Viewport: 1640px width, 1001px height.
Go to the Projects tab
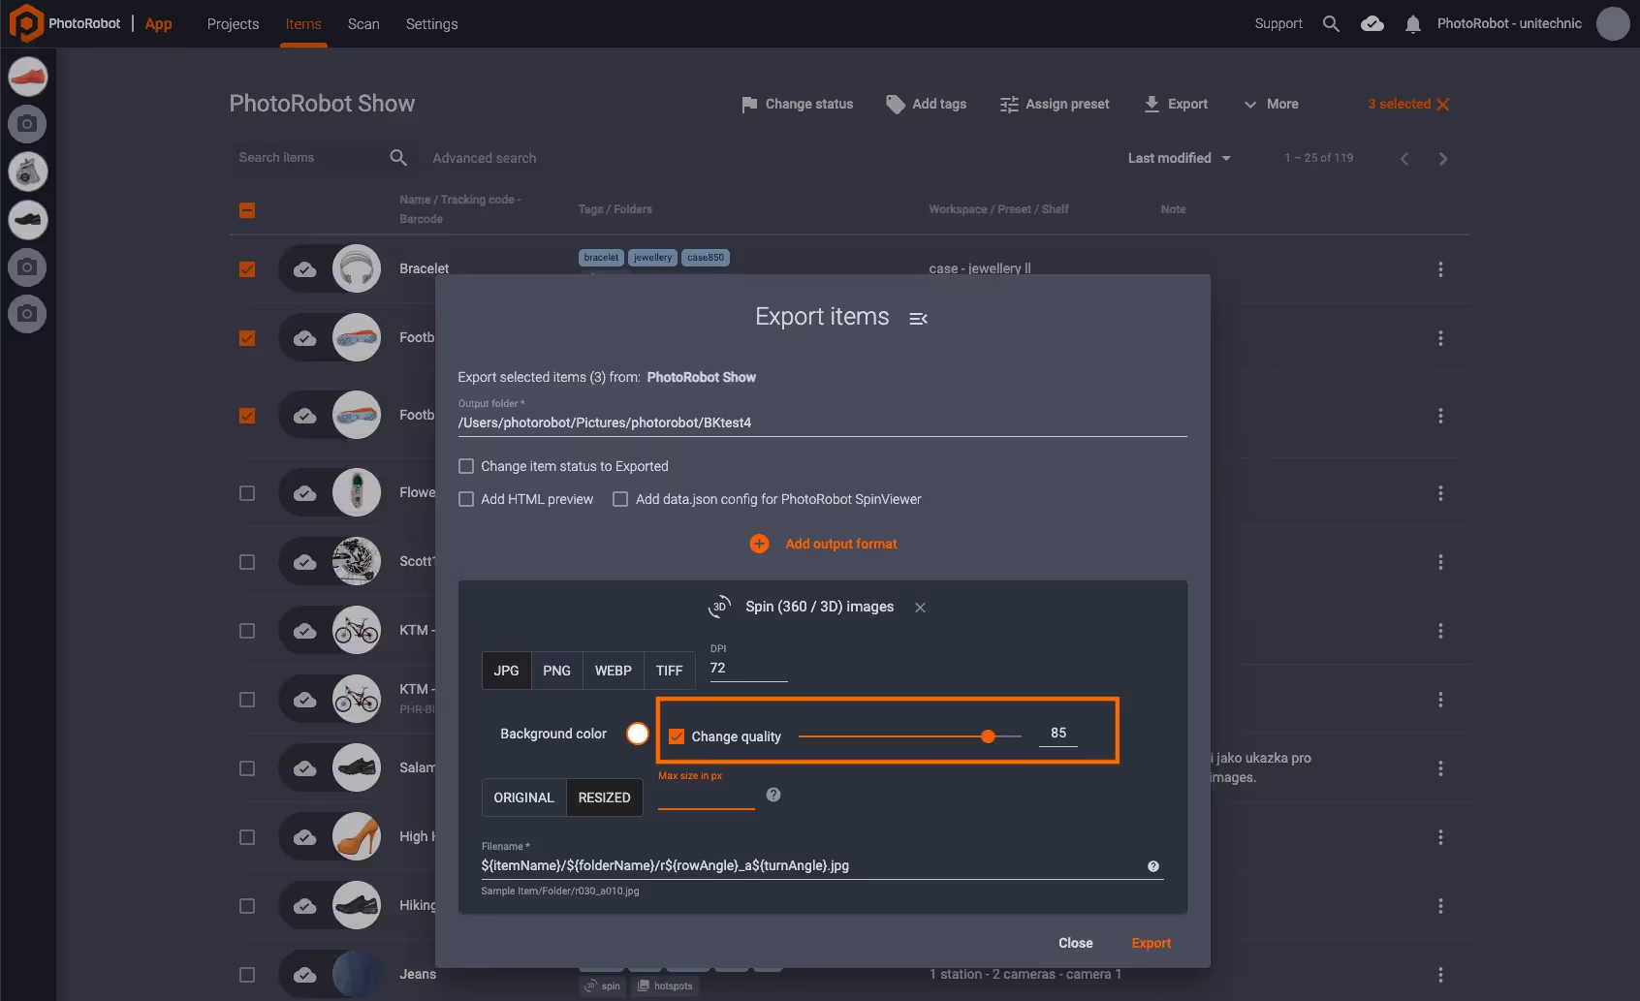[x=233, y=24]
